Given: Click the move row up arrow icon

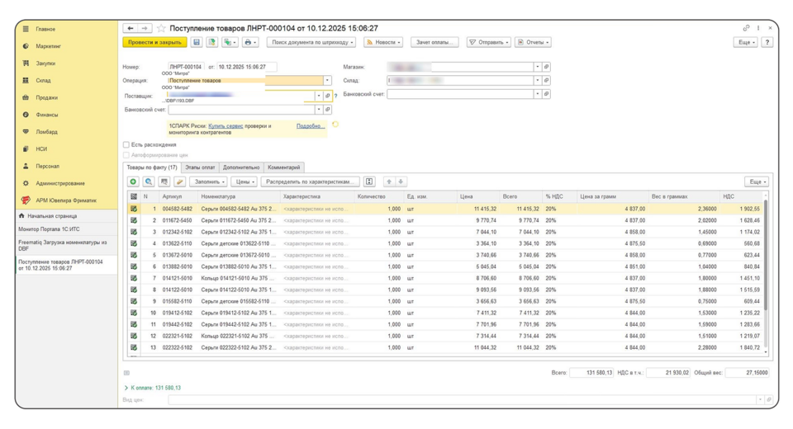Looking at the screenshot, I should tap(389, 181).
